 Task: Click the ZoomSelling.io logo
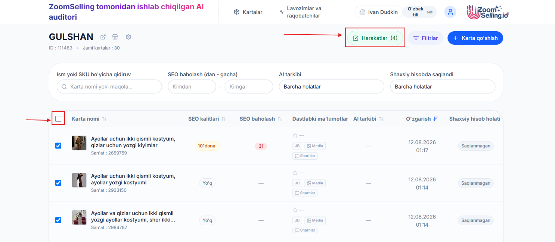(488, 12)
